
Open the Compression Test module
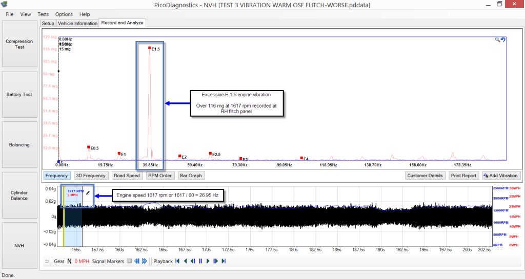point(19,44)
